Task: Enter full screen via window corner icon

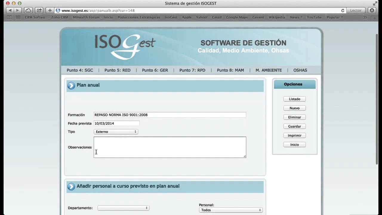Action: 375,3
